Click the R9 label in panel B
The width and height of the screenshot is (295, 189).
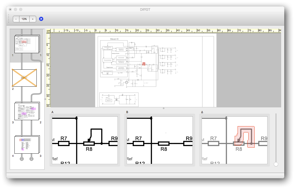tap(189, 138)
